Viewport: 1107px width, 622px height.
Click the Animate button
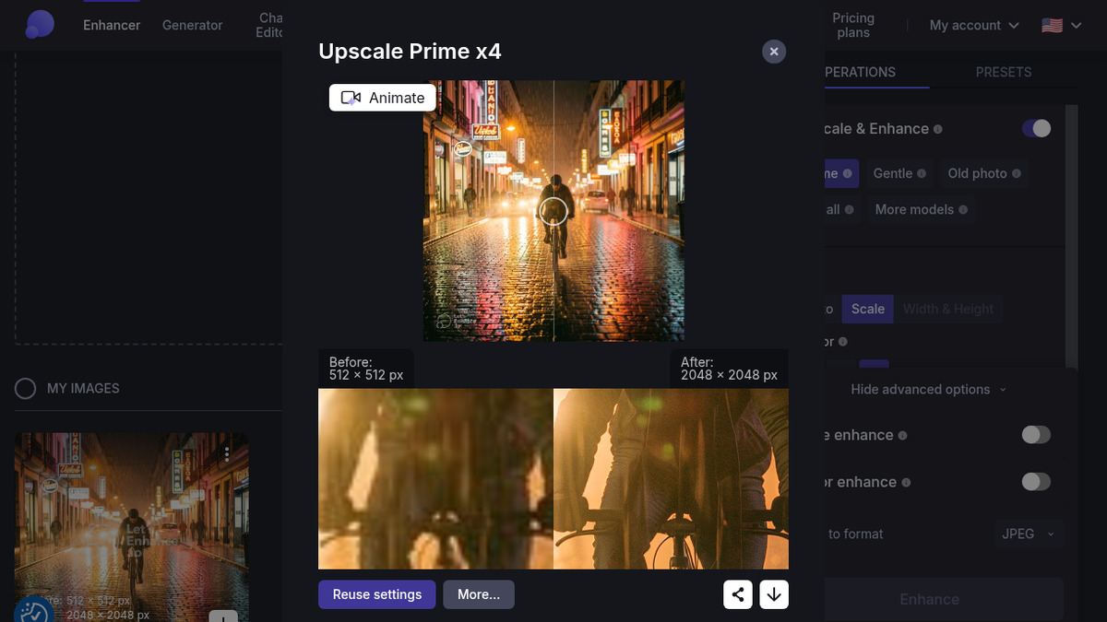click(383, 98)
